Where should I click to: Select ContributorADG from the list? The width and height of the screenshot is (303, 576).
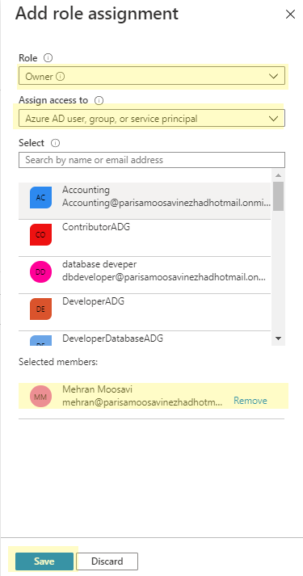point(145,238)
